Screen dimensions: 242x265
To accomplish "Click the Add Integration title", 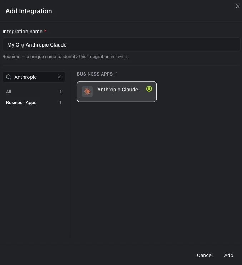I will click(29, 11).
